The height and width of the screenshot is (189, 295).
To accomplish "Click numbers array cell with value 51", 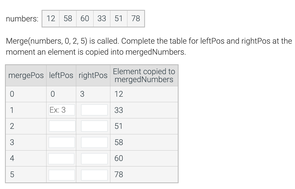I will pyautogui.click(x=119, y=19).
